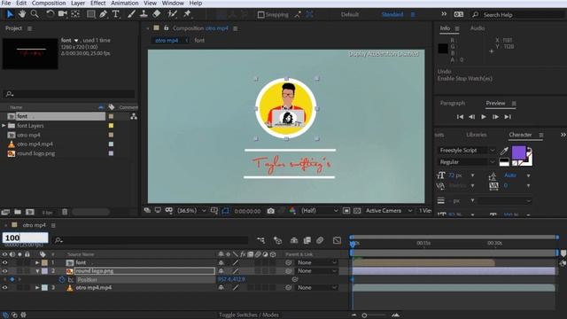
Task: Click the shy layers icon in timeline
Action: point(294,240)
